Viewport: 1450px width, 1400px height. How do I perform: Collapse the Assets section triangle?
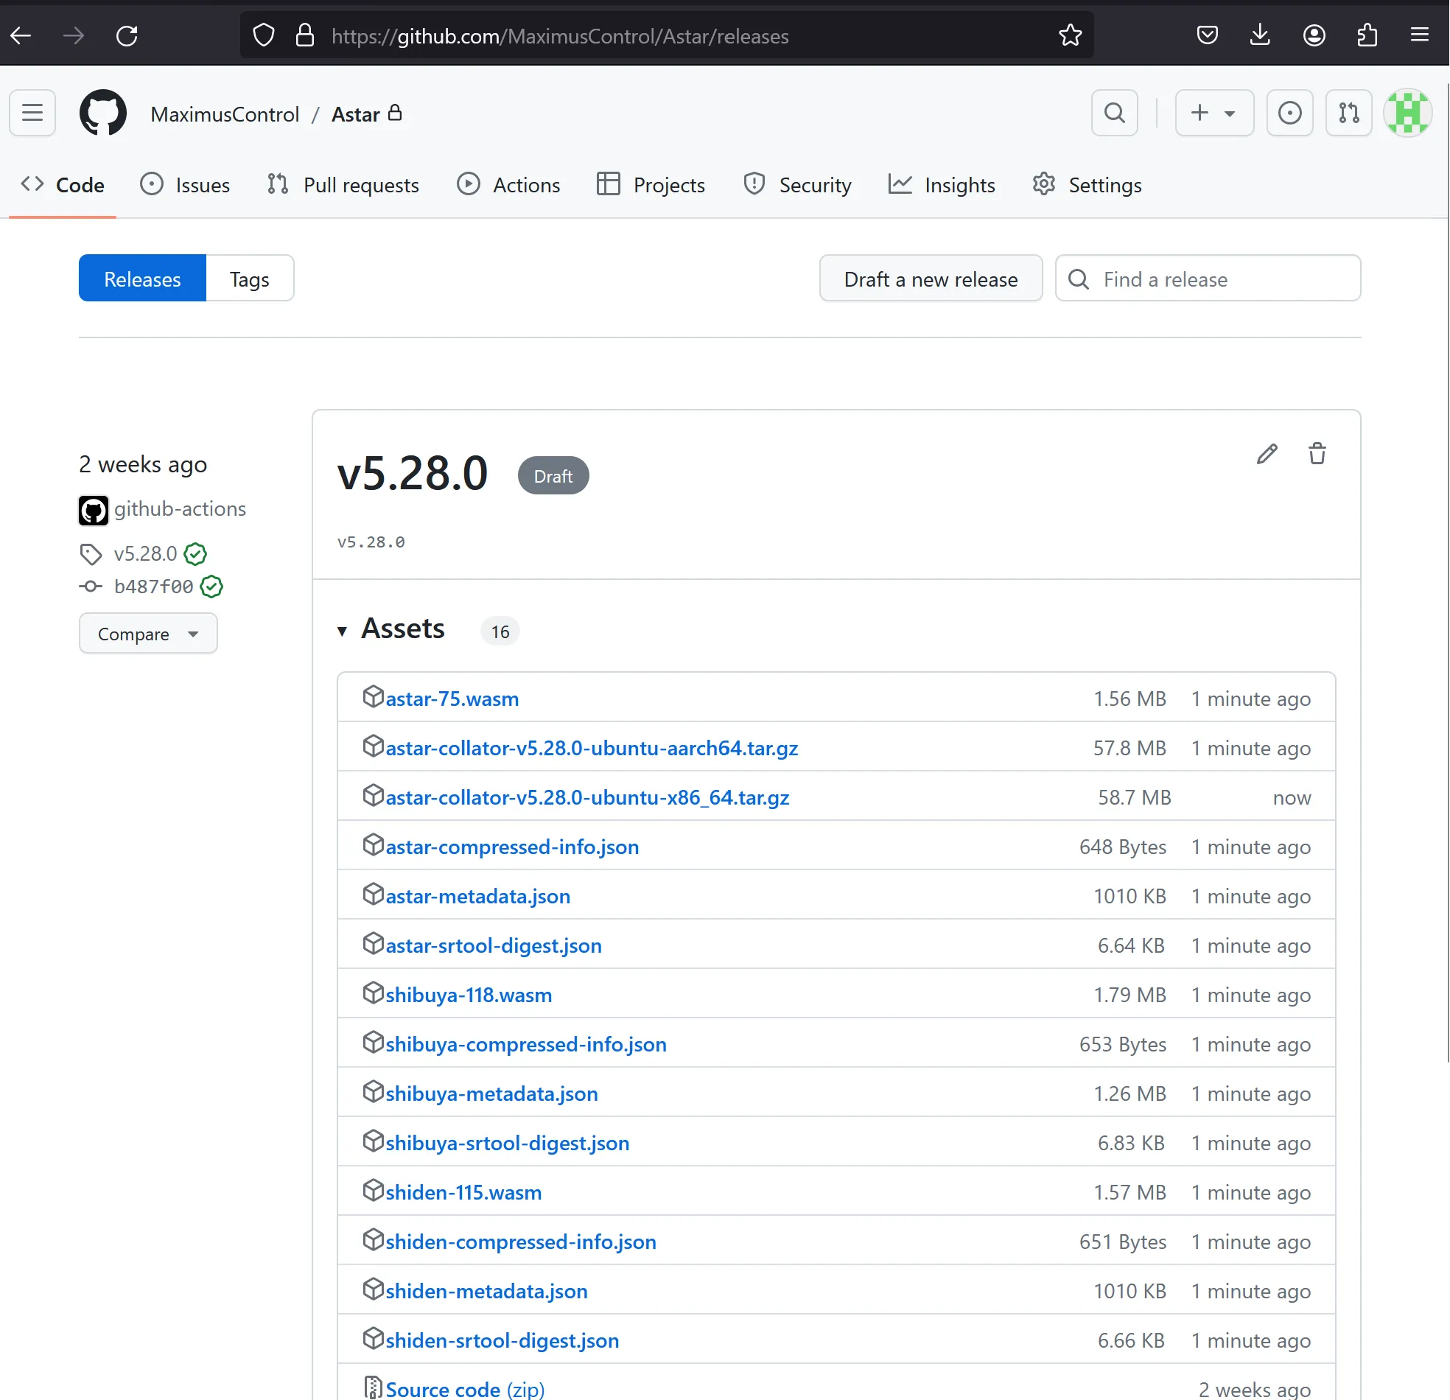point(342,631)
